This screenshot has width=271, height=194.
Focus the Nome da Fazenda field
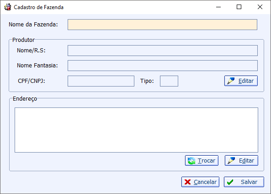click(162, 25)
